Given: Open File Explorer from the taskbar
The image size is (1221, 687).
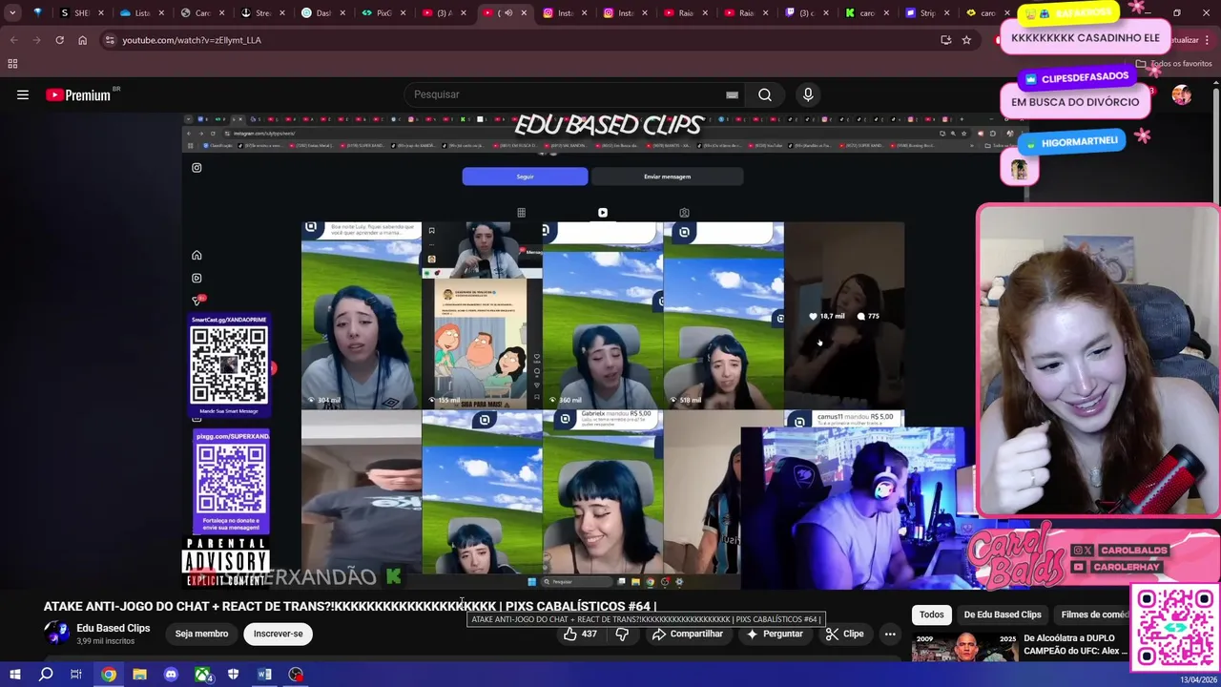Looking at the screenshot, I should [139, 675].
